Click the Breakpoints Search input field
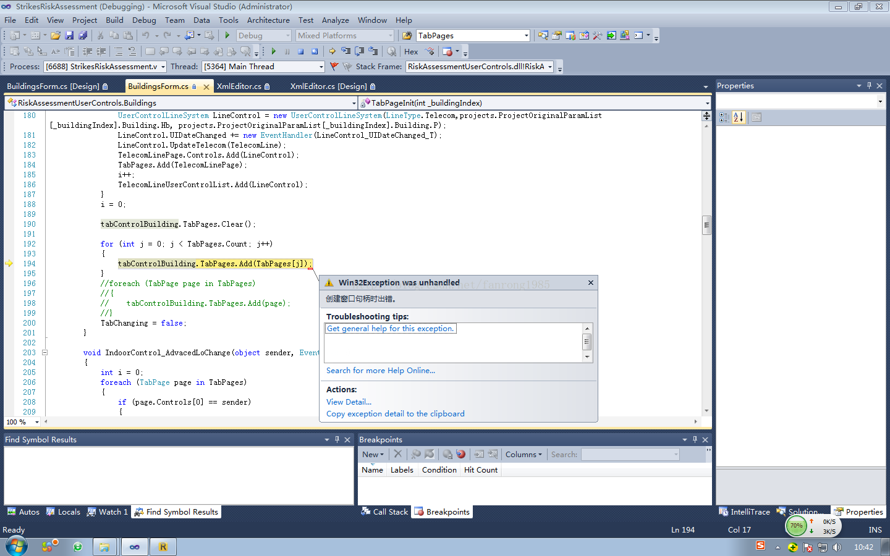This screenshot has height=556, width=890. point(627,455)
